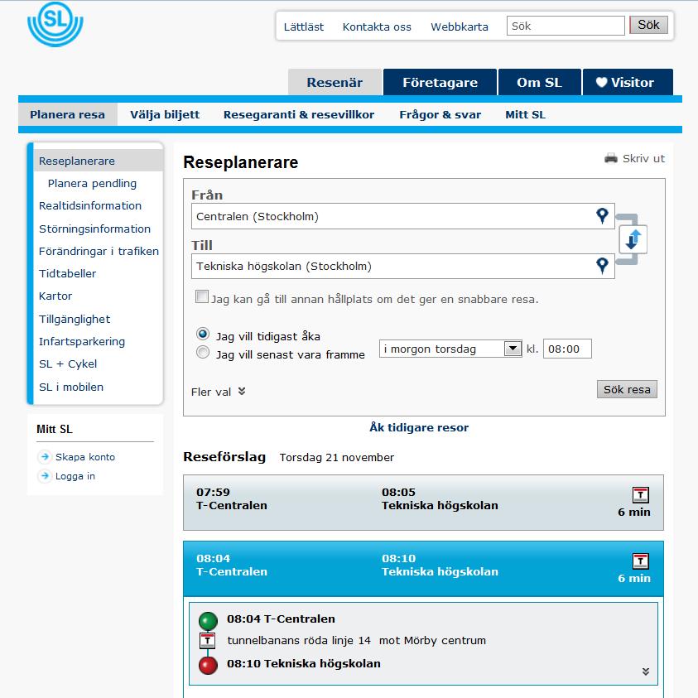This screenshot has width=698, height=698.
Task: Click the 'Skriv ut' print link
Action: pos(643,158)
